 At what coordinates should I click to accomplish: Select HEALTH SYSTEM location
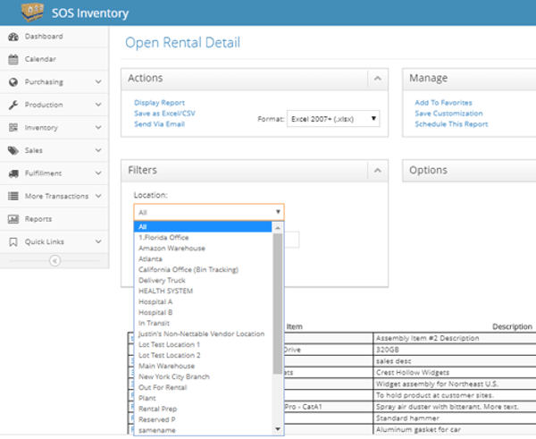[203, 291]
